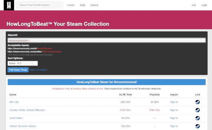
Task: Open the Submit menu item
Action: 94,5
